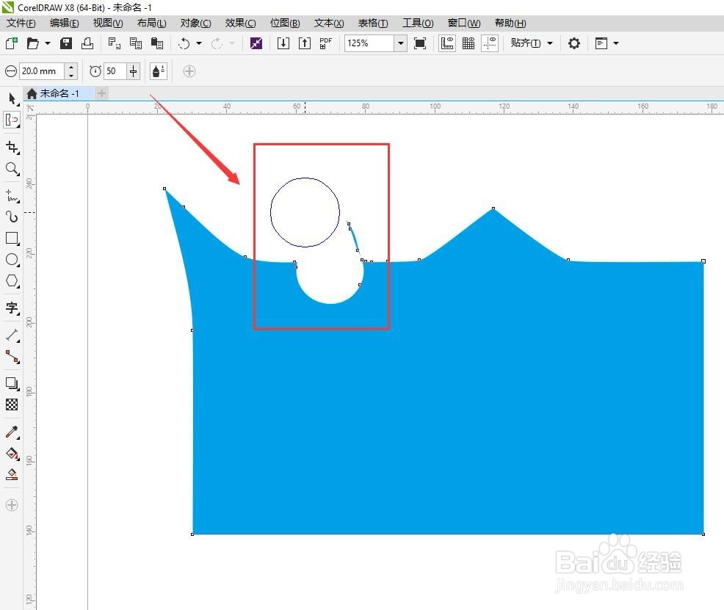Pick the Eyedropper tool
This screenshot has width=724, height=610.
coord(12,432)
